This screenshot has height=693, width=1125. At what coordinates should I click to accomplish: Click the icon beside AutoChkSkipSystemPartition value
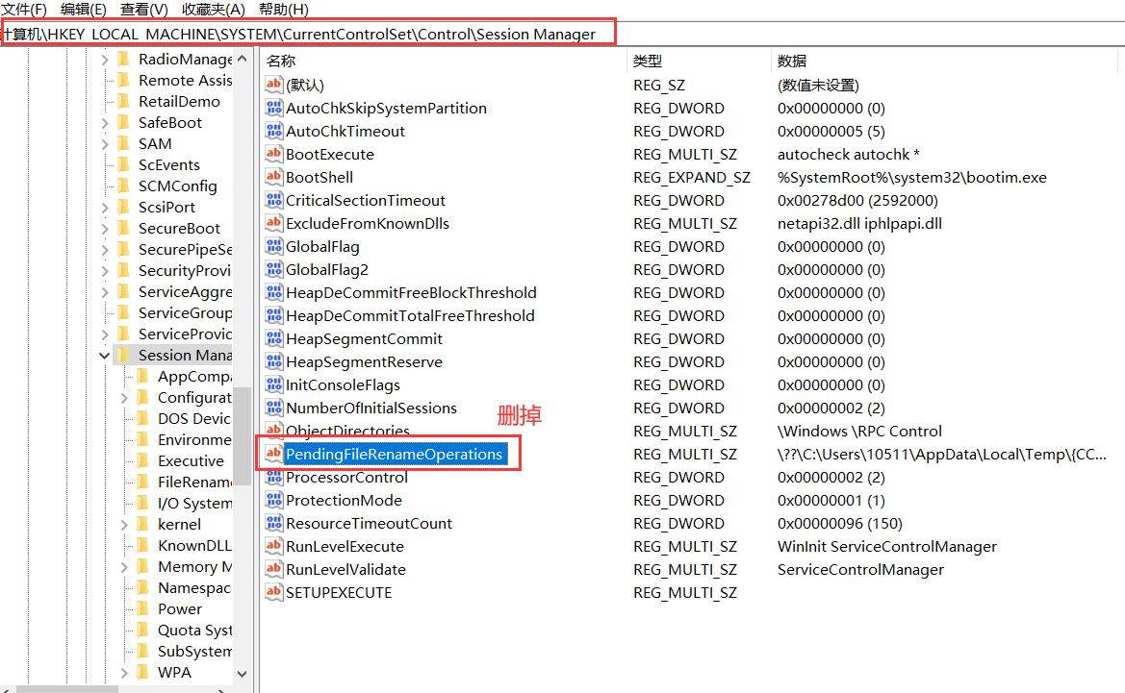pyautogui.click(x=273, y=109)
